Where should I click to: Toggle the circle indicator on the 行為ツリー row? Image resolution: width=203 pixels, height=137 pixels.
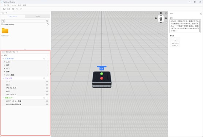(44, 98)
